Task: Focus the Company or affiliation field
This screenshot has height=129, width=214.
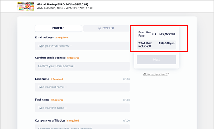Action: [x=82, y=127]
